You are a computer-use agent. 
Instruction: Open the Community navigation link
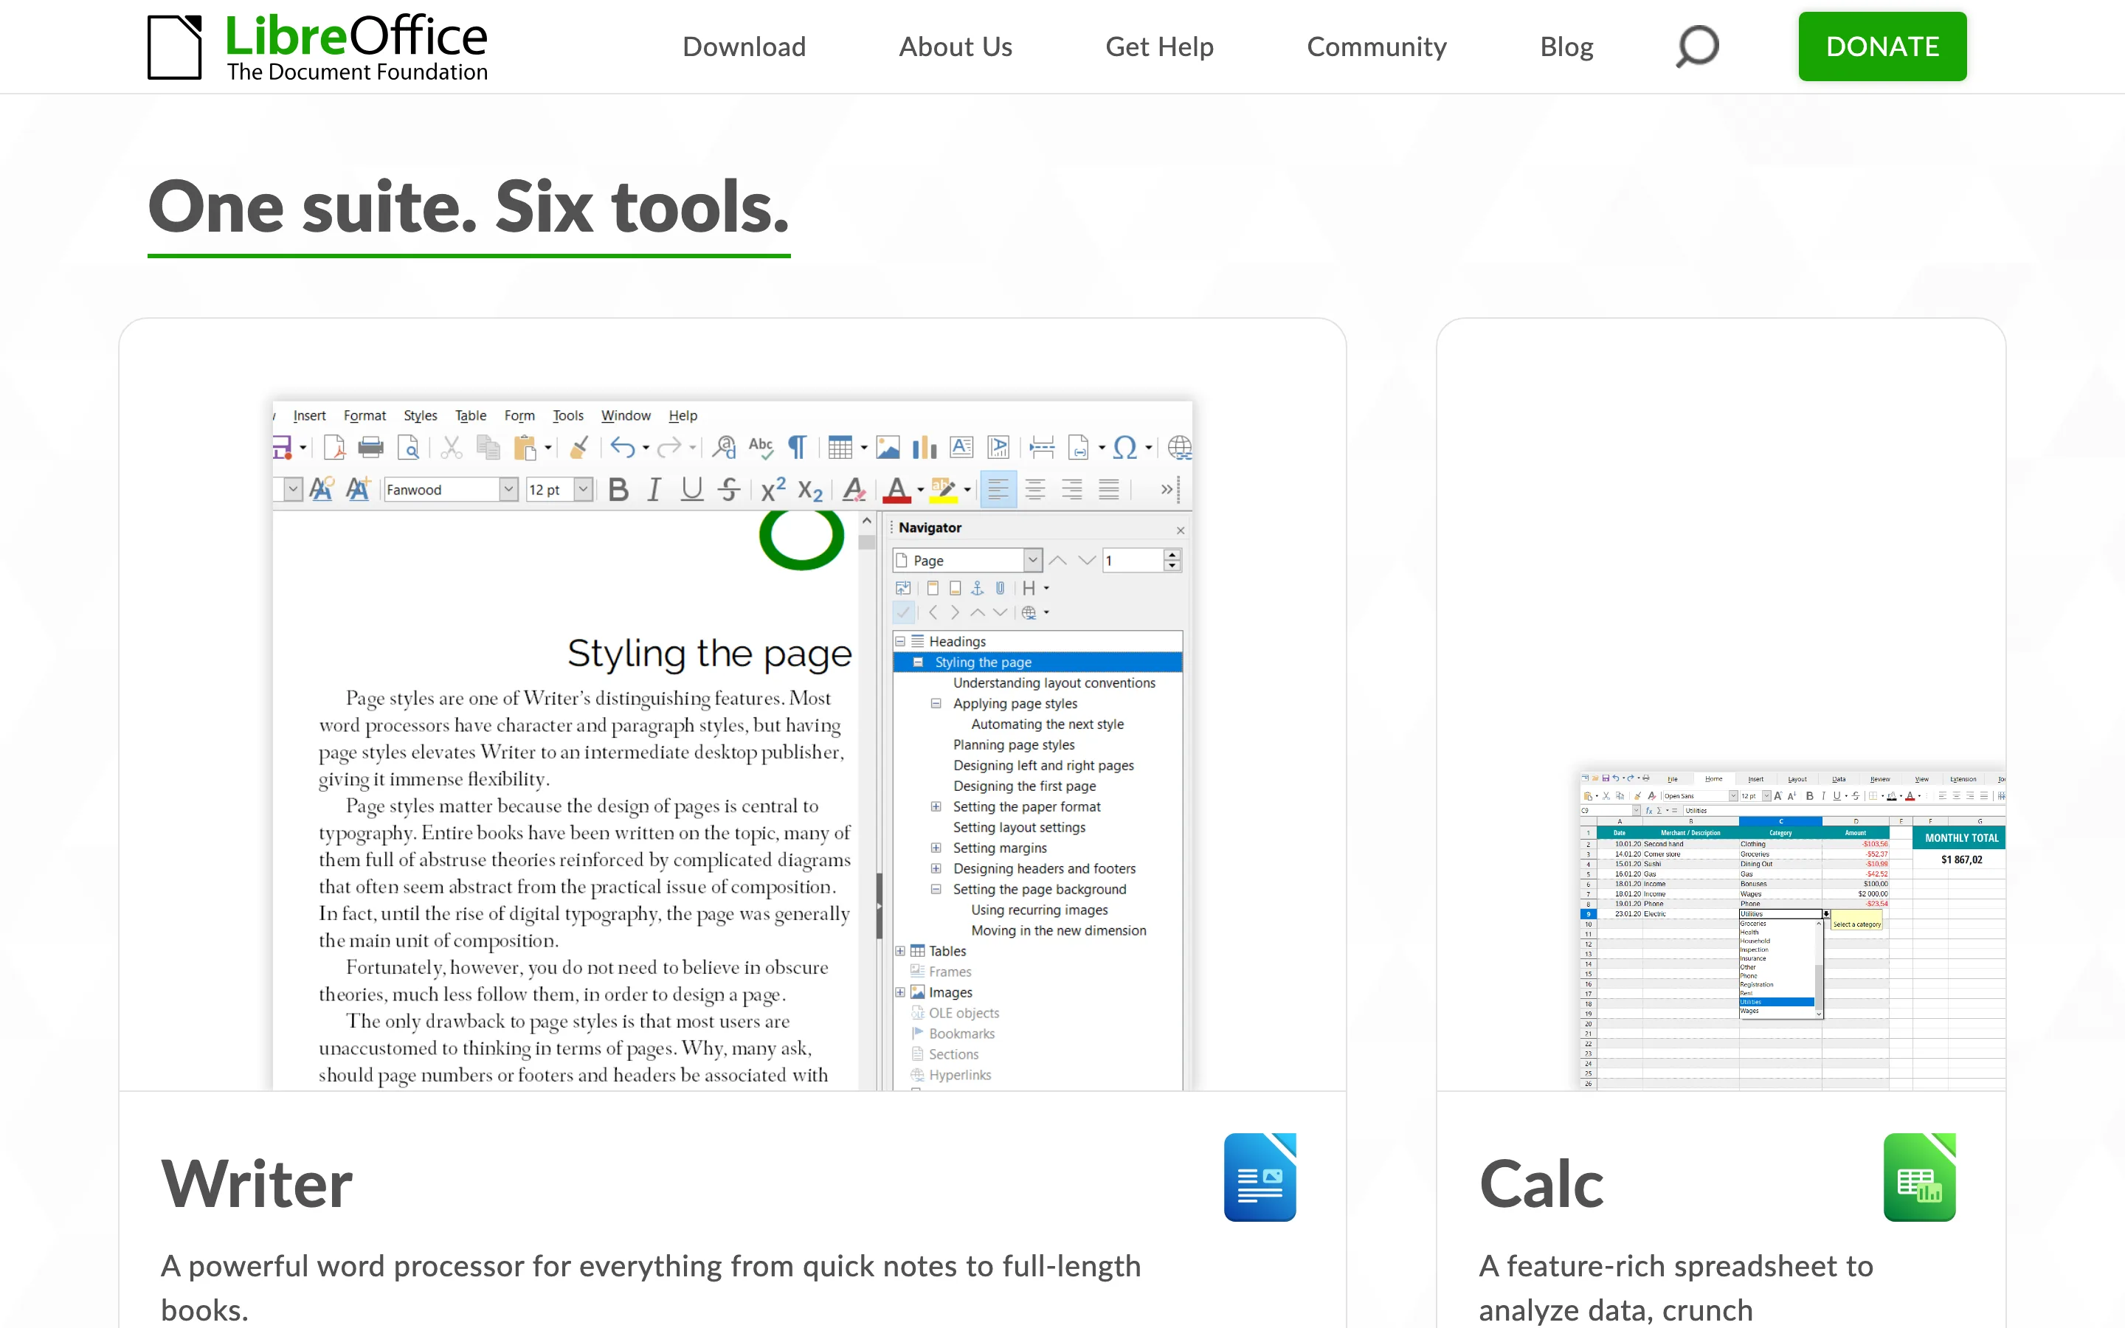click(1376, 46)
